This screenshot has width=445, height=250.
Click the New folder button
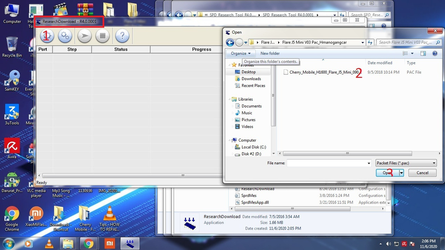(x=270, y=53)
